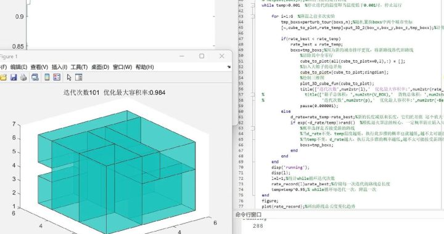Open the 窗口(W) menu
Image resolution: width=444 pixels, height=234 pixels.
tap(122, 67)
